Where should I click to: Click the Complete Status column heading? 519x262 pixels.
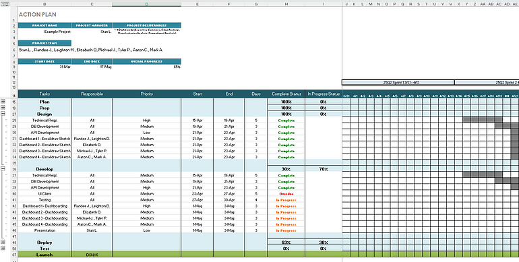(x=286, y=94)
